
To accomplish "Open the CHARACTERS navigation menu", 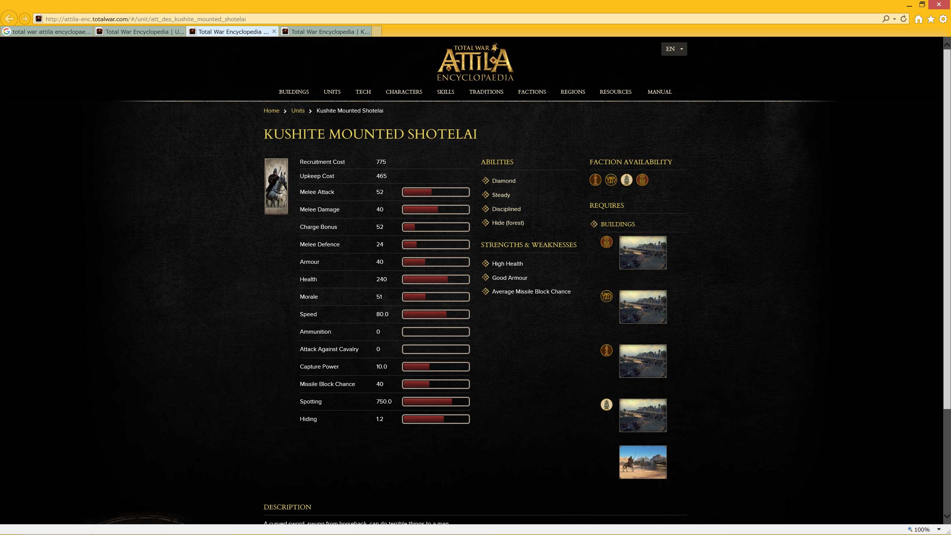I will coord(404,92).
